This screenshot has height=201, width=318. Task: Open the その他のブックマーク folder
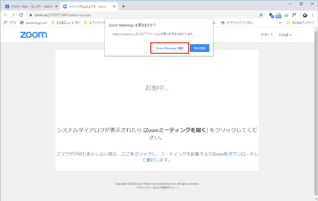point(301,23)
